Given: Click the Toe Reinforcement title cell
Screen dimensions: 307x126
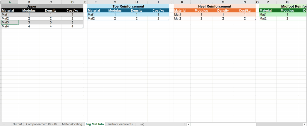Looking at the screenshot, I should coord(128,6).
